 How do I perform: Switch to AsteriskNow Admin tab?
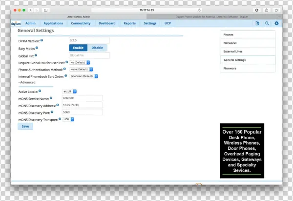[x=79, y=17]
